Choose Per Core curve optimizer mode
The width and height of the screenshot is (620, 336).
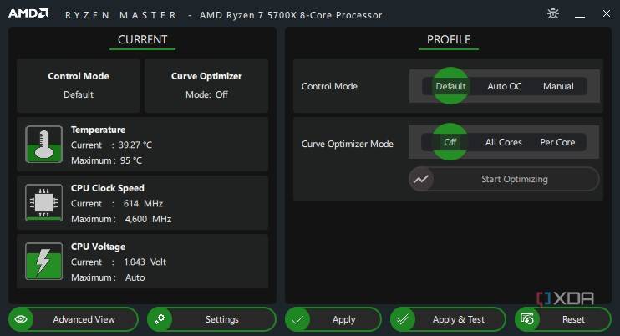coord(558,142)
